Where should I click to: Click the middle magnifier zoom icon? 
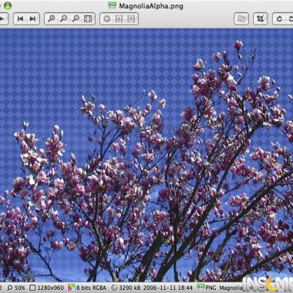coord(63,19)
